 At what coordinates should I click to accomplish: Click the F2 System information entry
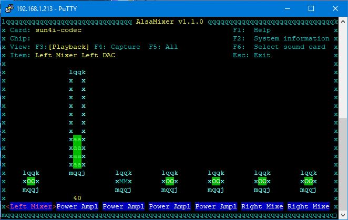pos(281,38)
